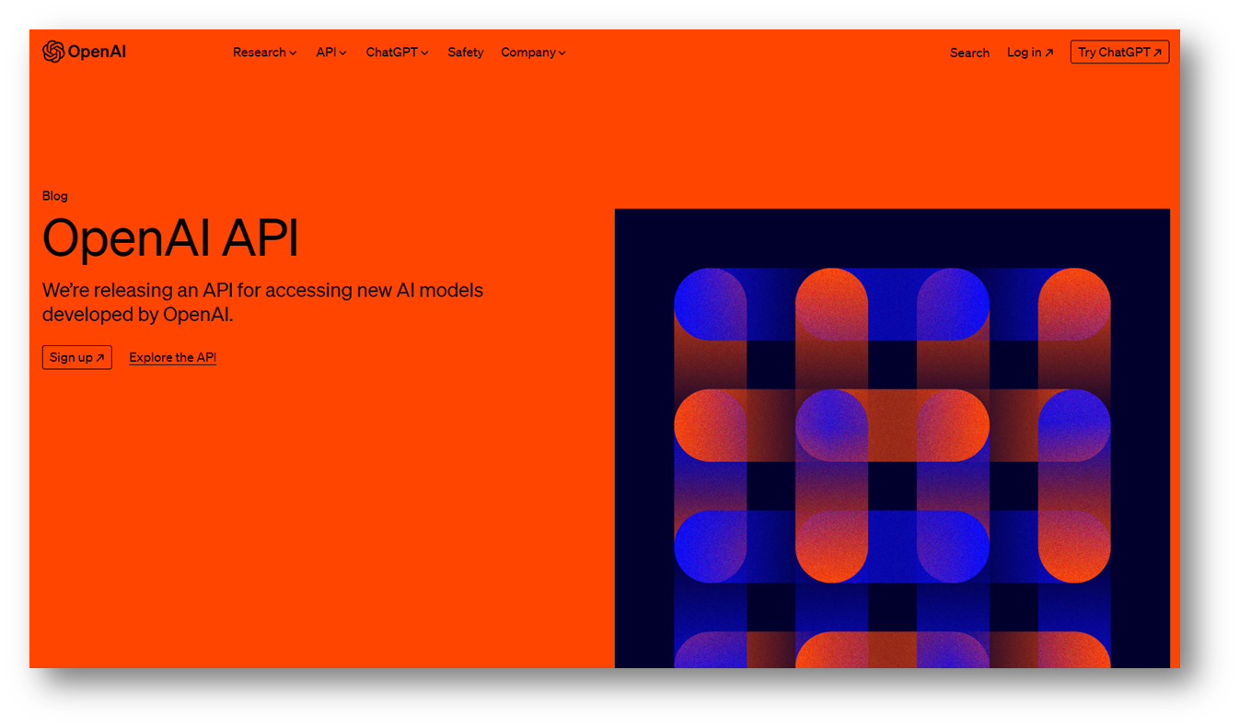The image size is (1240, 728).
Task: Click the arrow icon in Try ChatGPT
Action: [1157, 53]
